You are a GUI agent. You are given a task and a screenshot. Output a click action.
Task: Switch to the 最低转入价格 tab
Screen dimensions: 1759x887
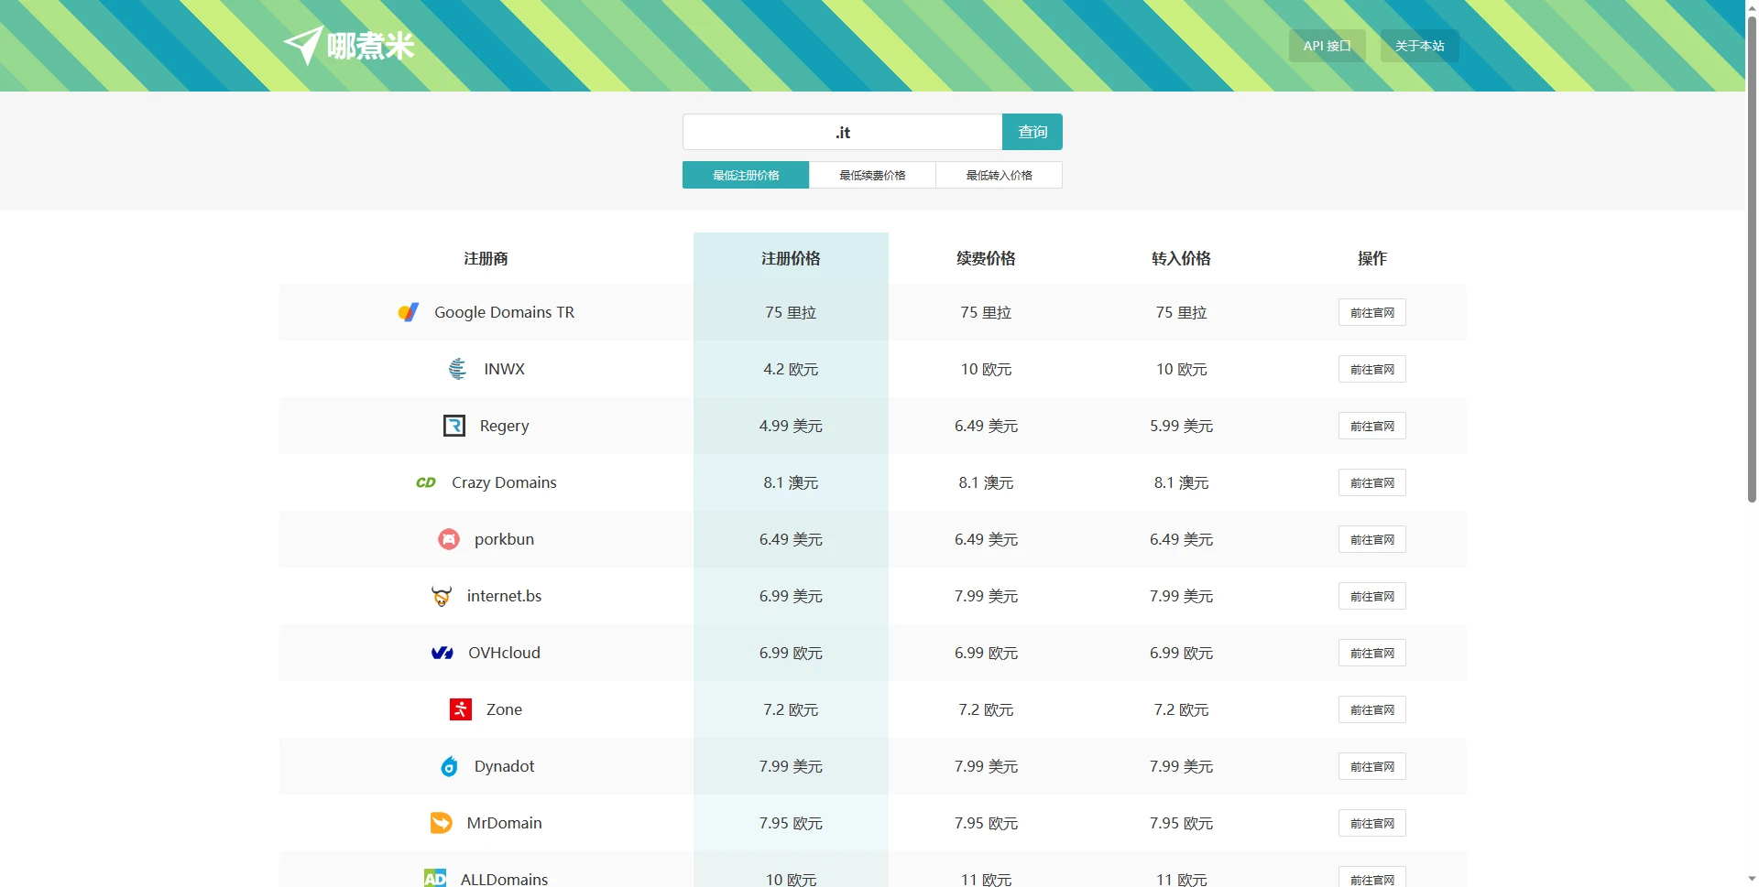coord(999,175)
